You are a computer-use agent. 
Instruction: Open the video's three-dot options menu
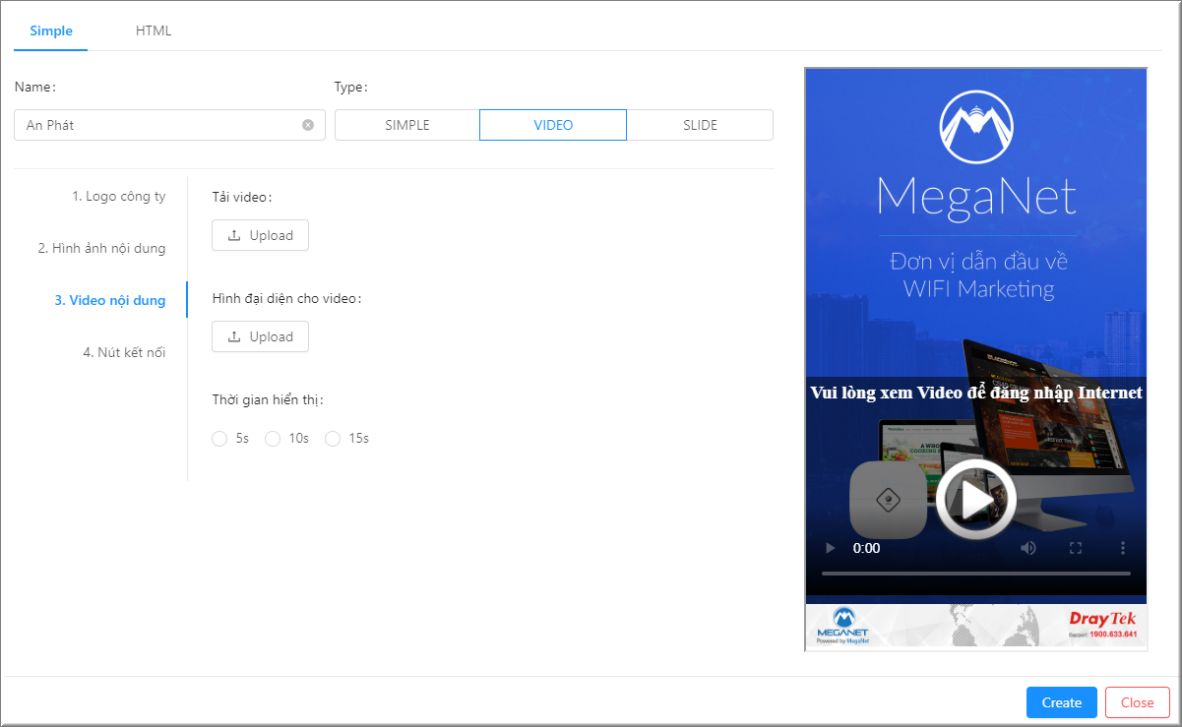click(x=1123, y=548)
